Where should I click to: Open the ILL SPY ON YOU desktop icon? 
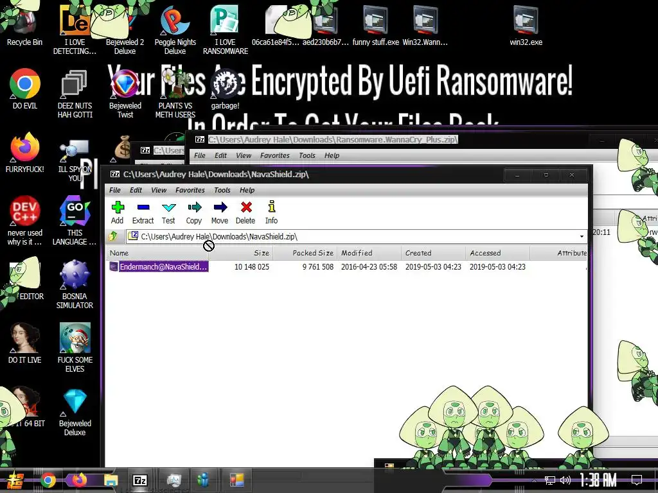click(75, 160)
